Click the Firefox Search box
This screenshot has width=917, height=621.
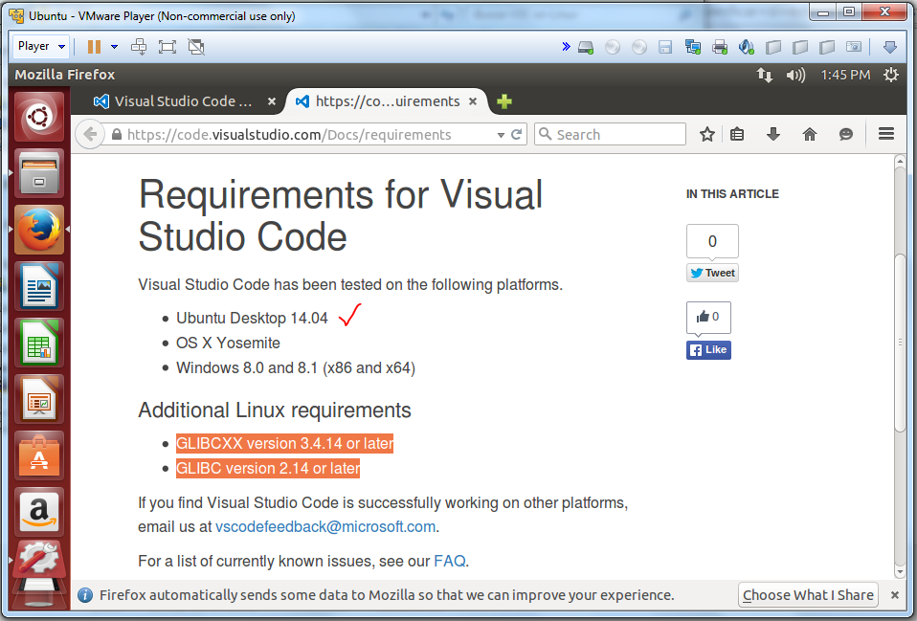pyautogui.click(x=610, y=135)
